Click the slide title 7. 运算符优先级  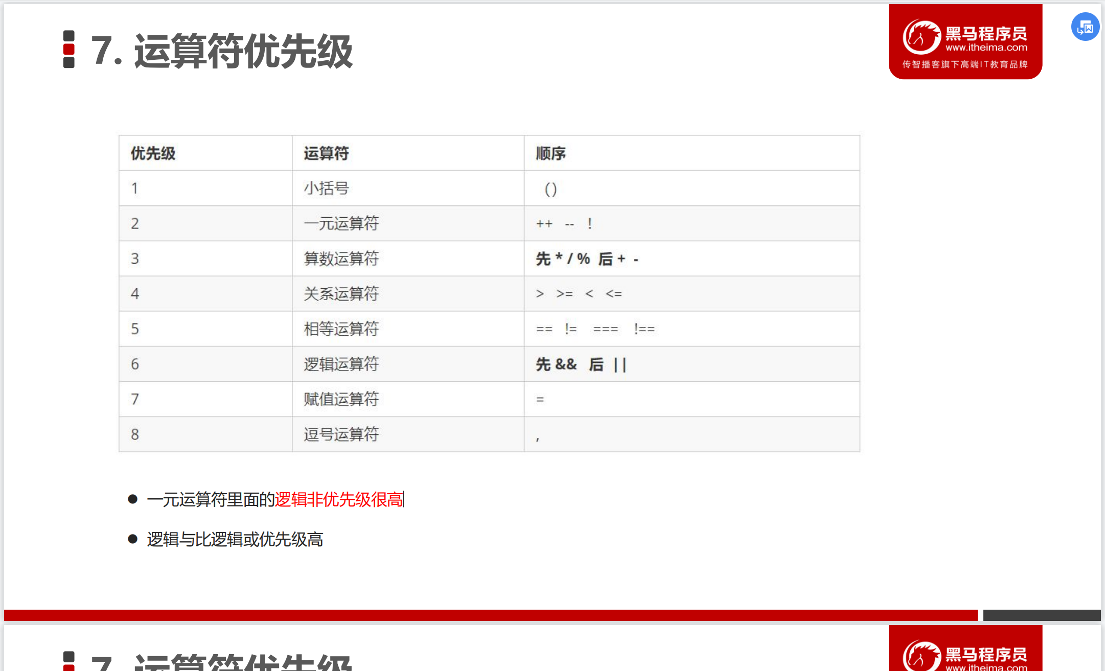click(x=221, y=51)
